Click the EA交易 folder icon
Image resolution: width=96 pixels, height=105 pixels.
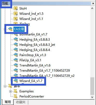10,29
